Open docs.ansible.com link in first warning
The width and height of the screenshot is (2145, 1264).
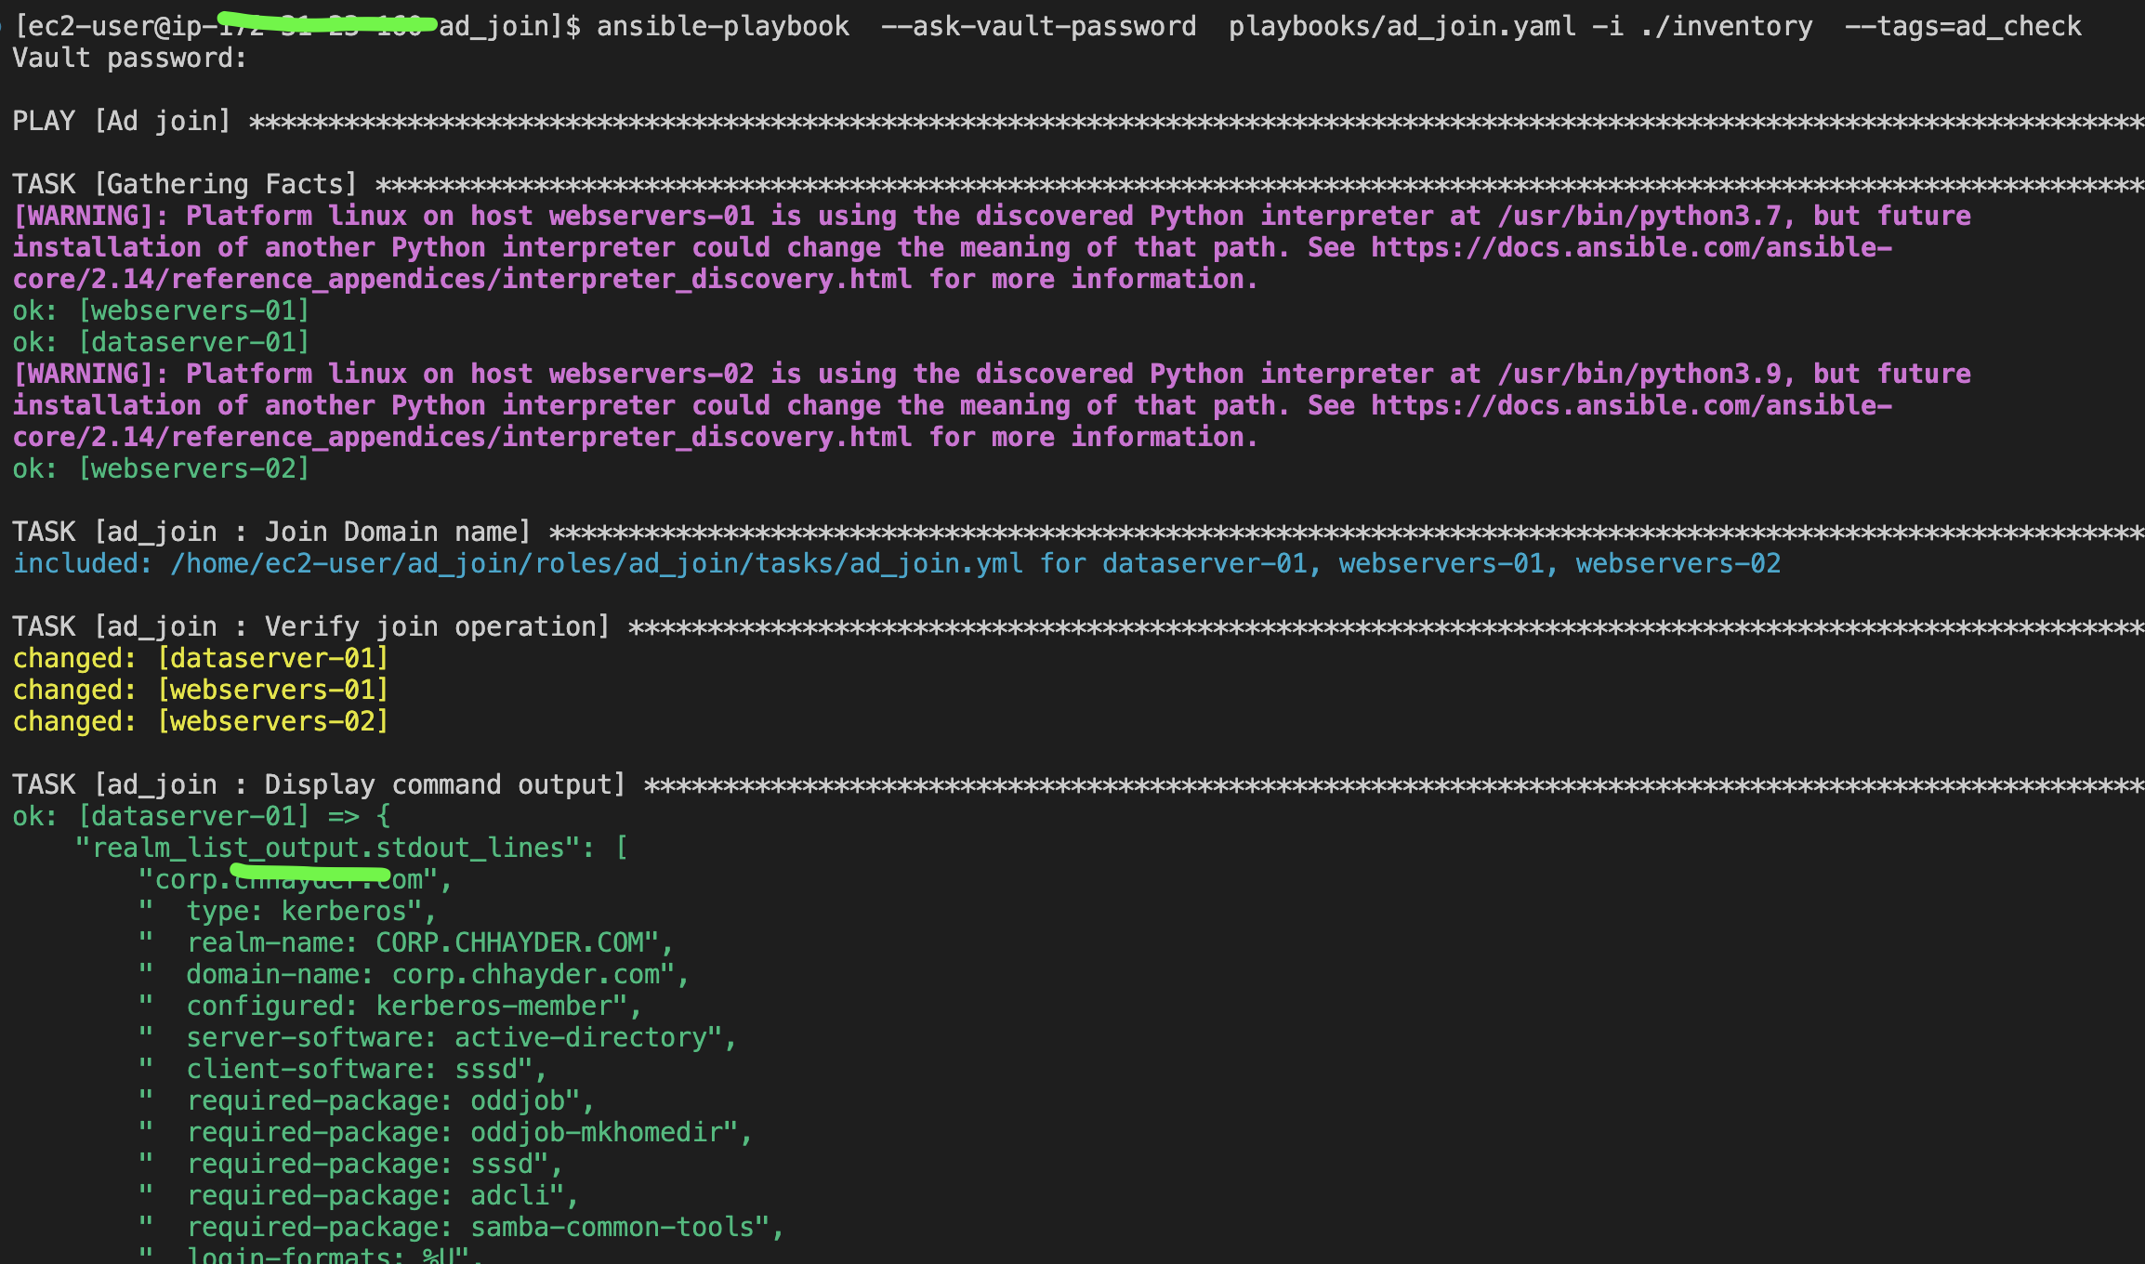[1631, 247]
